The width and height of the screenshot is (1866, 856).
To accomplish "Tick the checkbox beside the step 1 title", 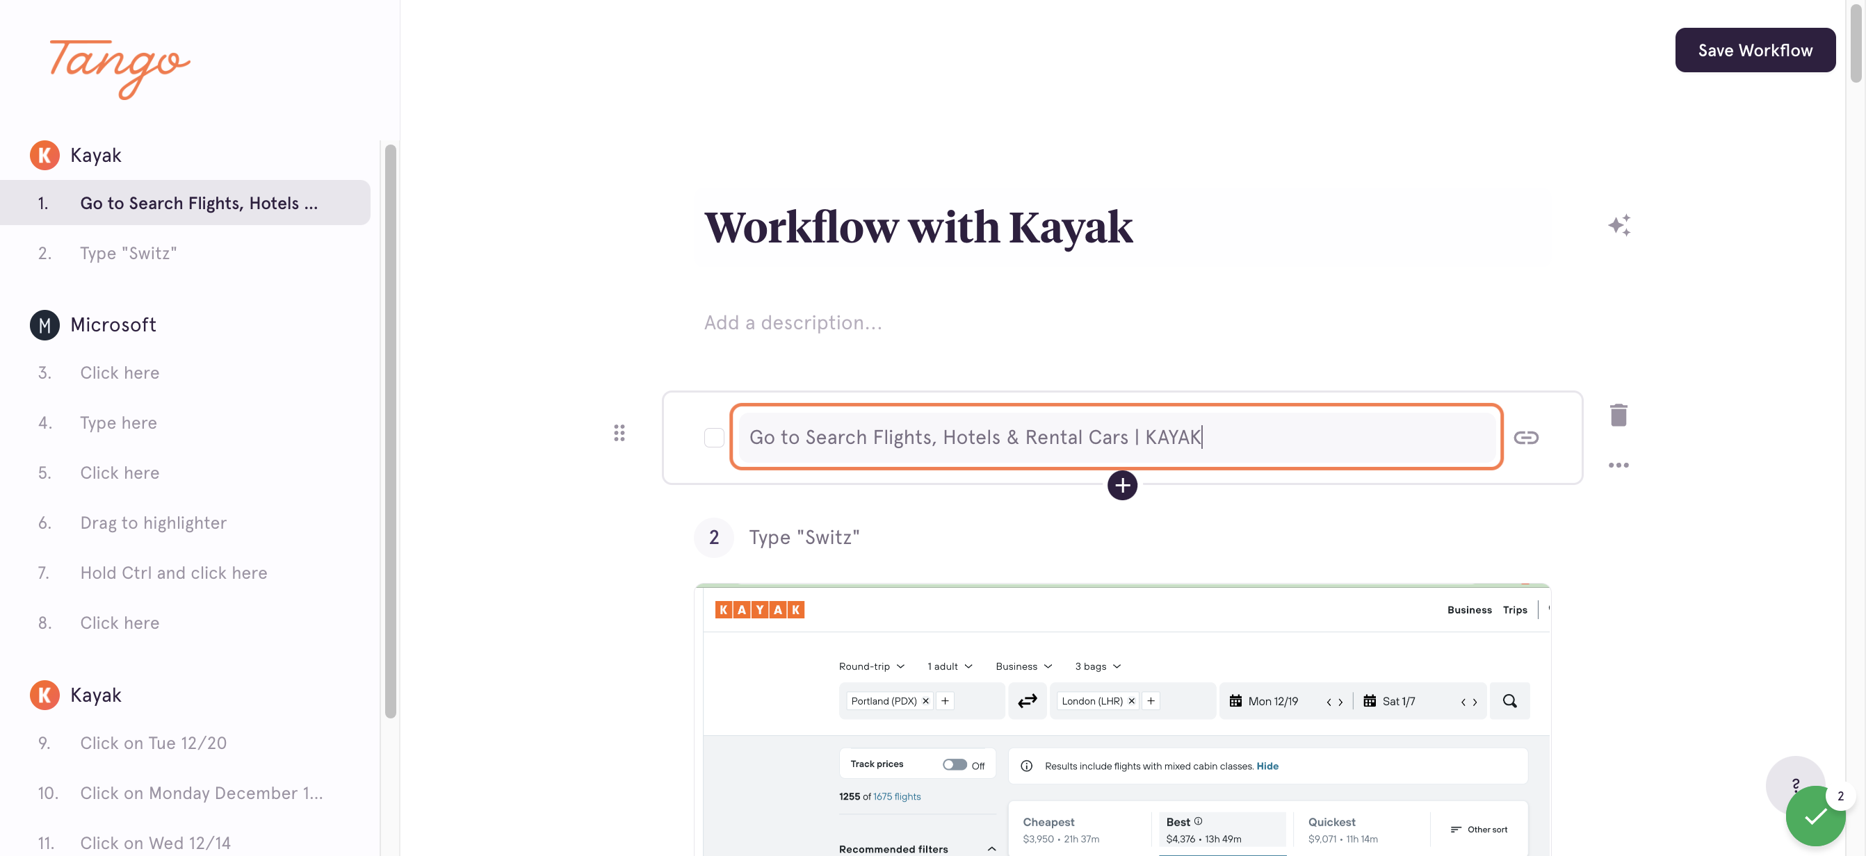I will pyautogui.click(x=713, y=438).
